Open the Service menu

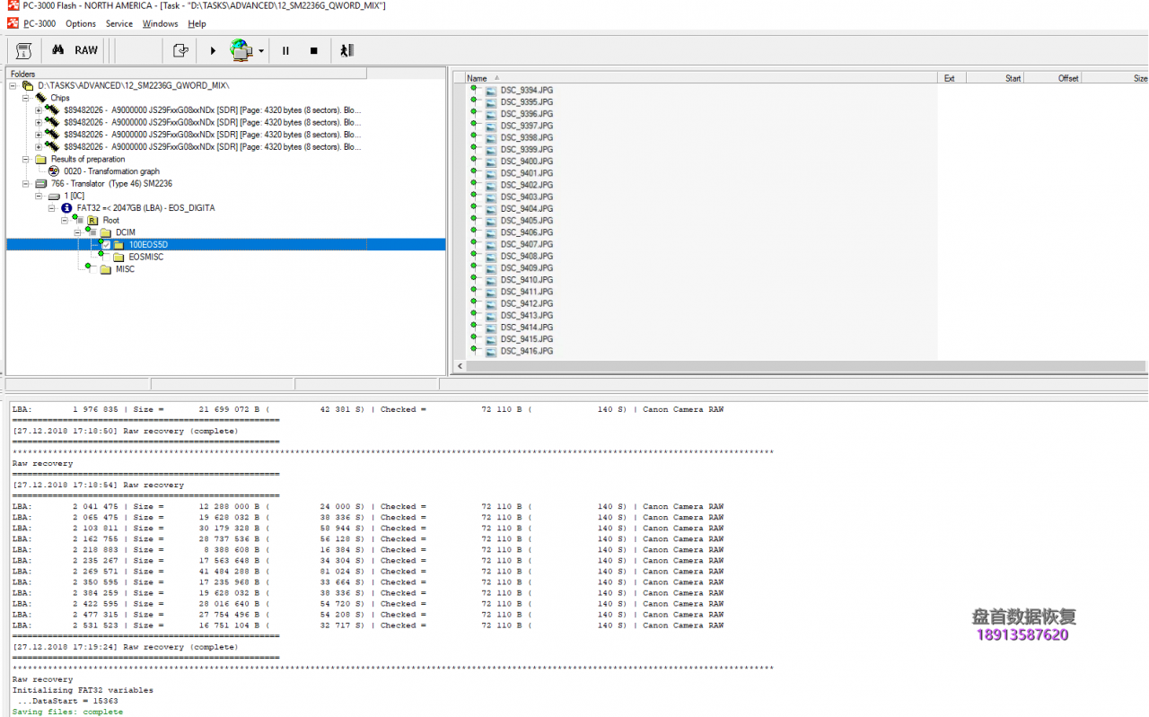point(118,24)
